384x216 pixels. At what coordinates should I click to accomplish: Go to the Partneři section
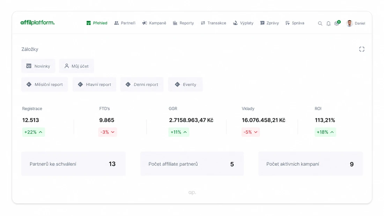125,23
